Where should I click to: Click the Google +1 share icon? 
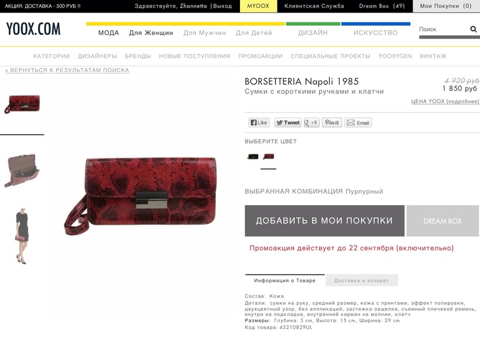coord(312,123)
